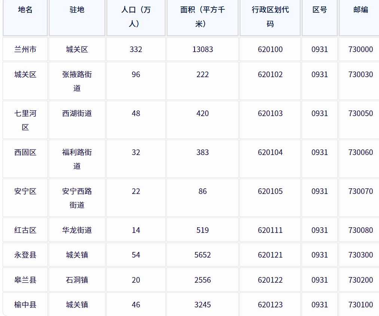Click division code 620122

pyautogui.click(x=270, y=280)
